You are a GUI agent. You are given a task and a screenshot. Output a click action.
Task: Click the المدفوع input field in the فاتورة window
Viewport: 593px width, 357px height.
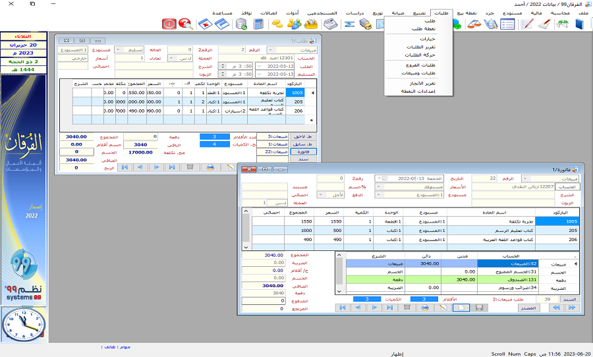264,301
